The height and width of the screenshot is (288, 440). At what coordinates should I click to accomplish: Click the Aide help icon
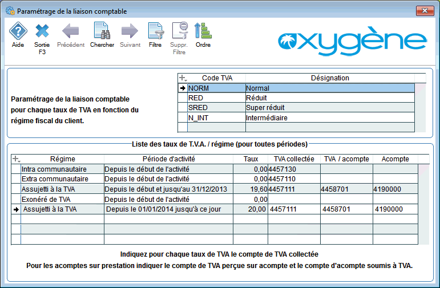click(x=18, y=31)
